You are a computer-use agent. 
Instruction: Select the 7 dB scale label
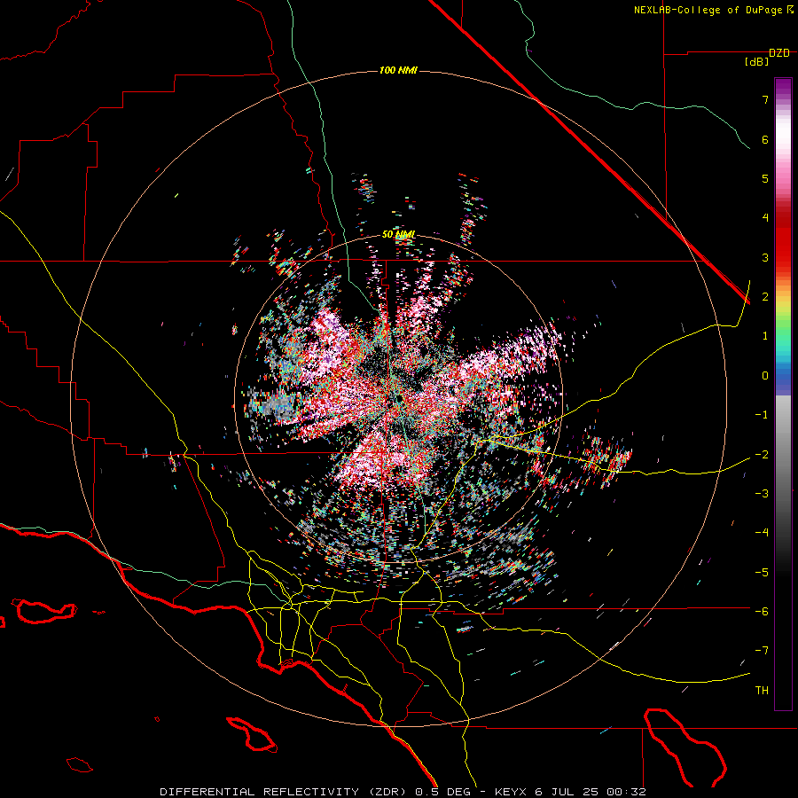pyautogui.click(x=765, y=99)
